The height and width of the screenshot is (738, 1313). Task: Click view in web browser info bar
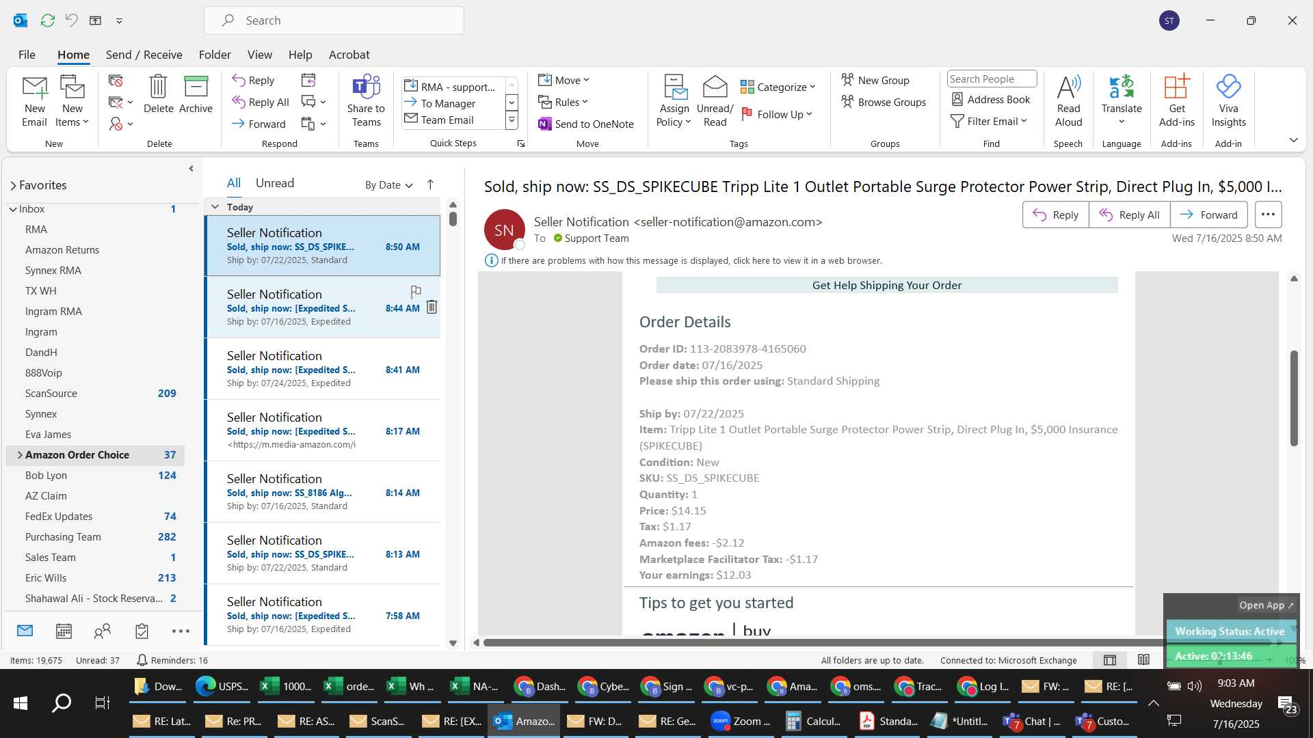click(691, 260)
